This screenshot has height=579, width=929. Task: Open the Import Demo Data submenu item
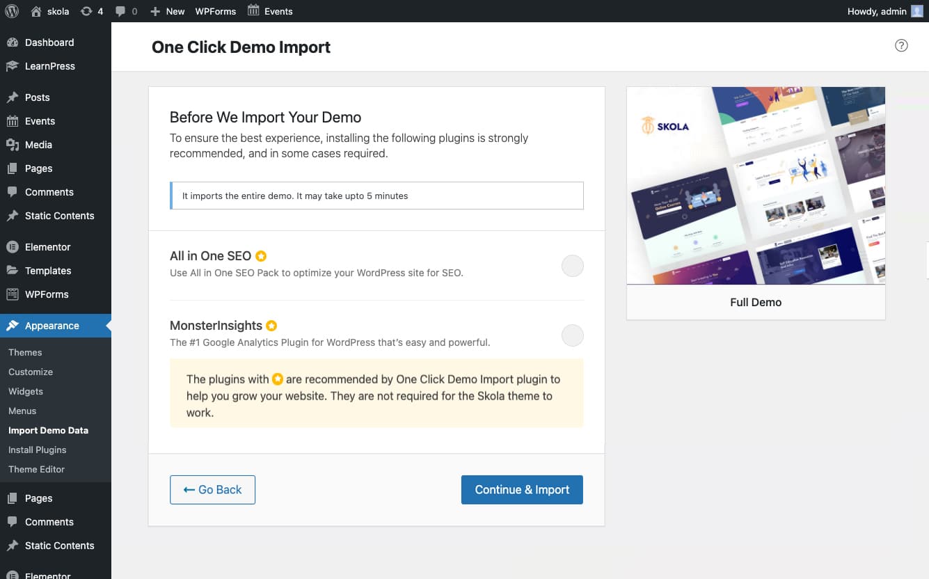coord(48,430)
